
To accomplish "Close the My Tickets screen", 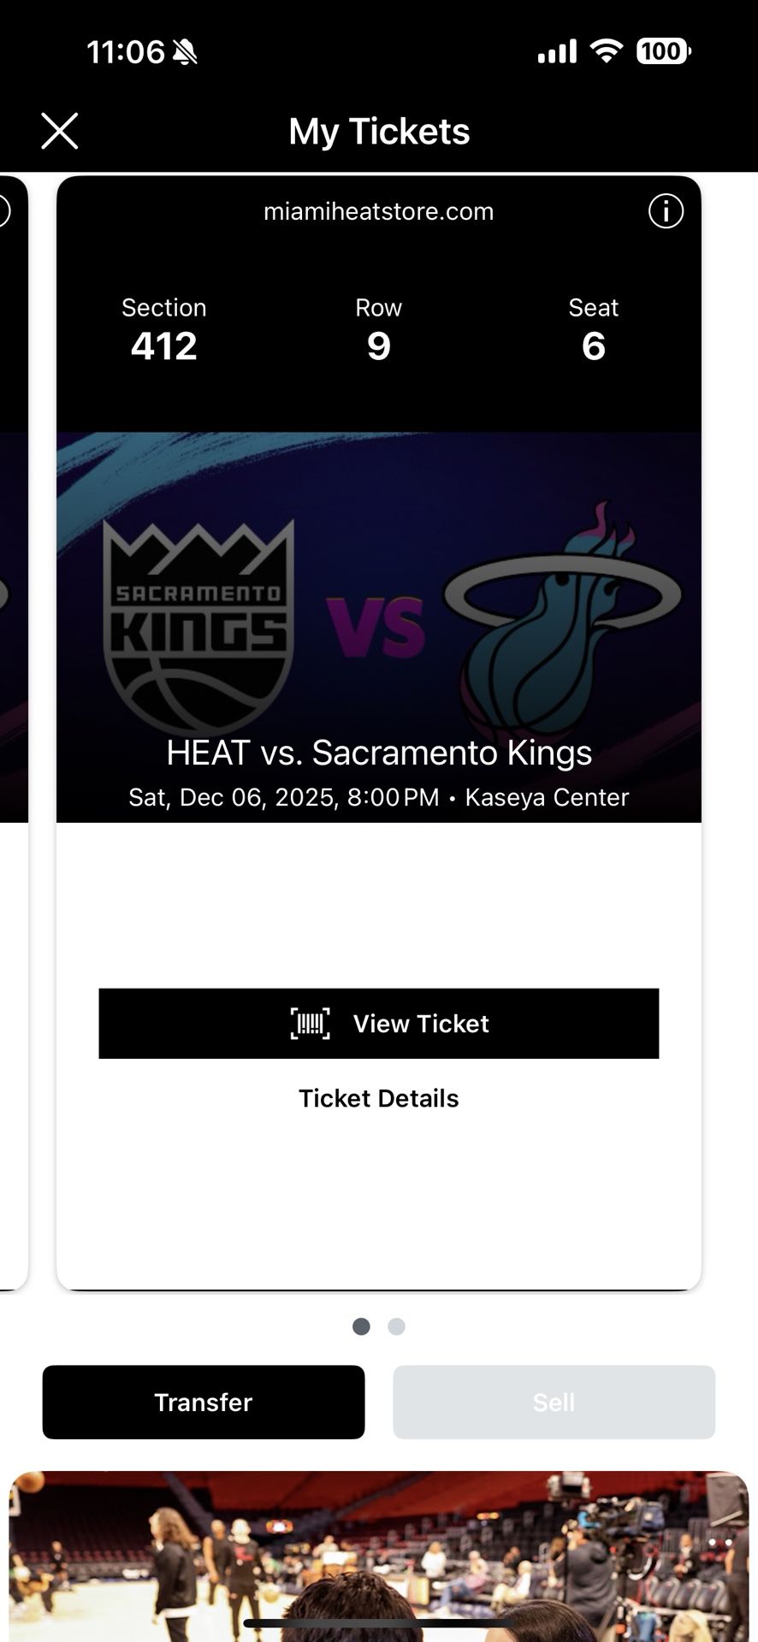I will click(x=59, y=131).
